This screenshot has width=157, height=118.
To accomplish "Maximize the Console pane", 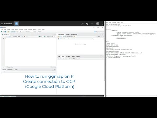I will tap(55, 70).
